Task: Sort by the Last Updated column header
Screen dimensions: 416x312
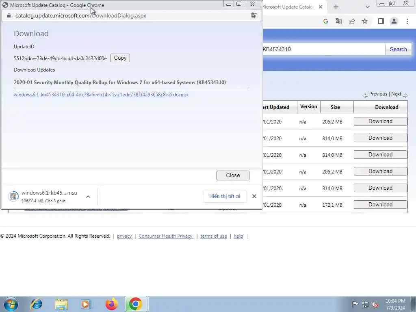Action: [x=276, y=107]
